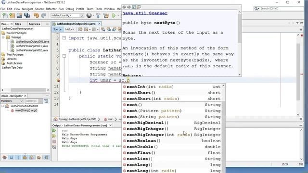This screenshot has width=308, height=173.
Task: Click the Redo toolbar icon
Action: click(44, 15)
